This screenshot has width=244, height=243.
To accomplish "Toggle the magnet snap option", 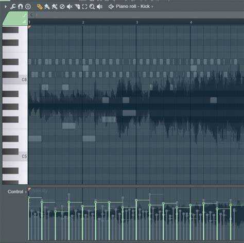I will [21, 7].
